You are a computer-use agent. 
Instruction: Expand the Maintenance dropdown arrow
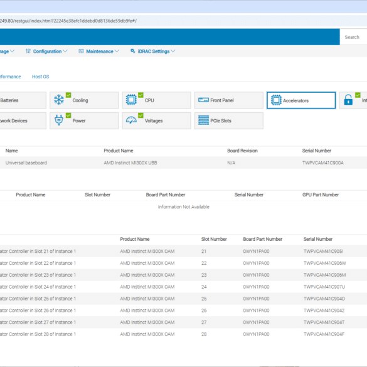coord(117,51)
